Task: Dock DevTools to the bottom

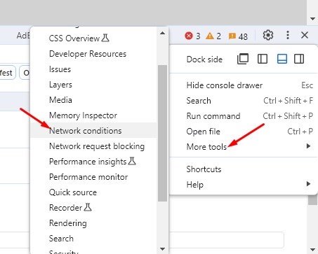Action: pyautogui.click(x=282, y=59)
